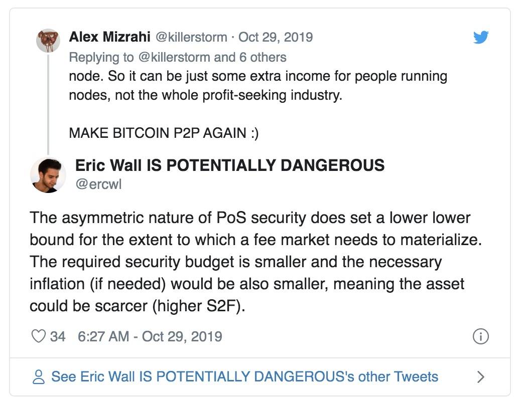The width and height of the screenshot is (517, 402).
Task: Open Eric Wall IS POTENTIALLY DANGEROUS name
Action: pyautogui.click(x=230, y=165)
